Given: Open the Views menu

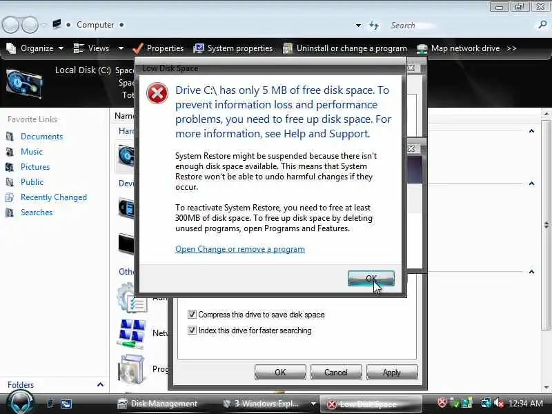Looking at the screenshot, I should point(99,48).
